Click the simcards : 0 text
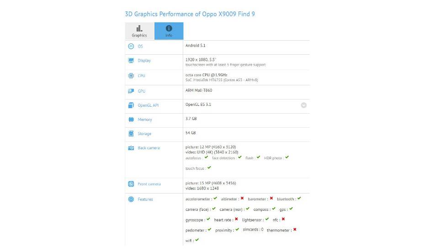The image size is (434, 251). pyautogui.click(x=253, y=230)
